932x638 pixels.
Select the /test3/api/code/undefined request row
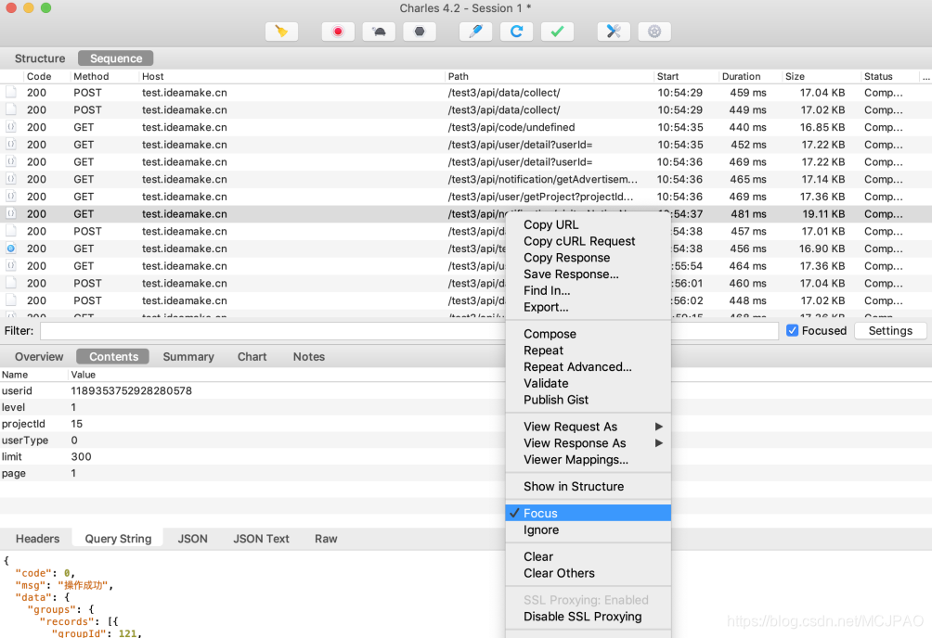(x=466, y=127)
